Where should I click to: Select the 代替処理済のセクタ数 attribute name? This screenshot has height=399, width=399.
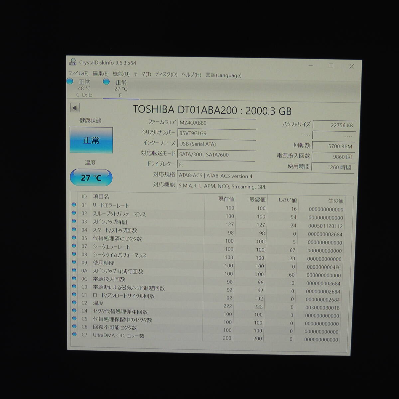pos(117,238)
